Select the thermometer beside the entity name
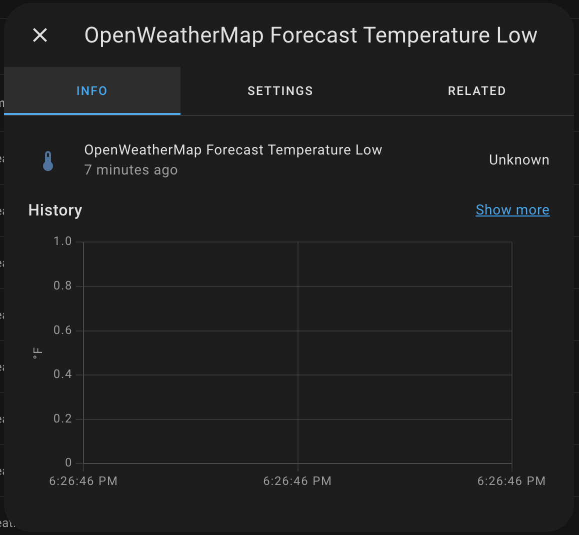The width and height of the screenshot is (579, 535). [x=47, y=160]
